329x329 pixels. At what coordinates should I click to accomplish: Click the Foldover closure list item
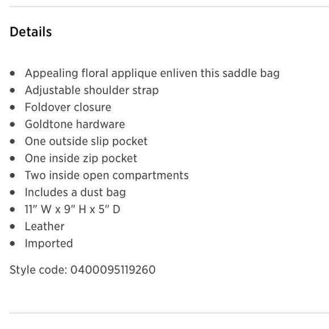68,107
